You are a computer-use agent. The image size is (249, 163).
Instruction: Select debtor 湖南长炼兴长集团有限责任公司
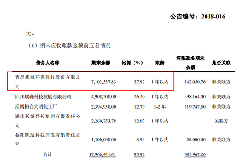[x=48, y=121]
